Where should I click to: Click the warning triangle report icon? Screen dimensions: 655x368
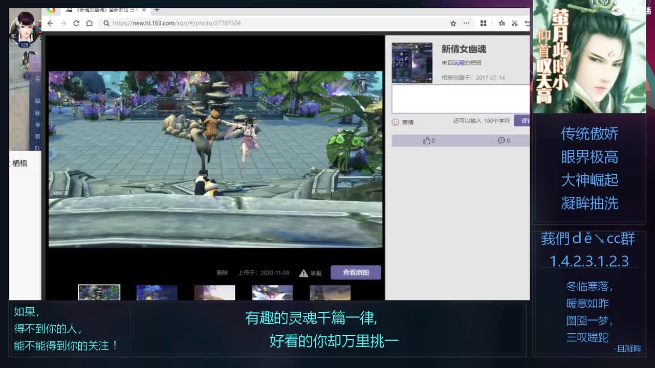[303, 273]
